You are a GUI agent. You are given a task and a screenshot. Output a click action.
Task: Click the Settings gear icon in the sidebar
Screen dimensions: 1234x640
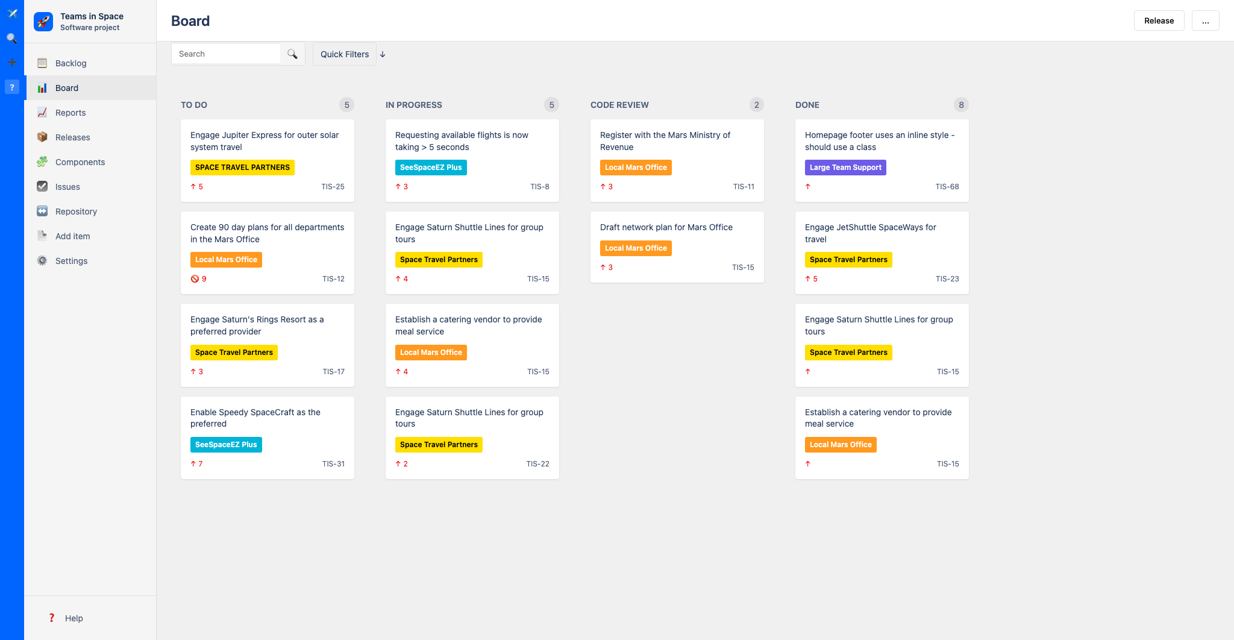pyautogui.click(x=42, y=261)
